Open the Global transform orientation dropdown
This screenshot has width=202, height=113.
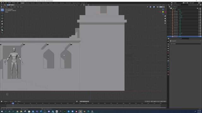77,5
